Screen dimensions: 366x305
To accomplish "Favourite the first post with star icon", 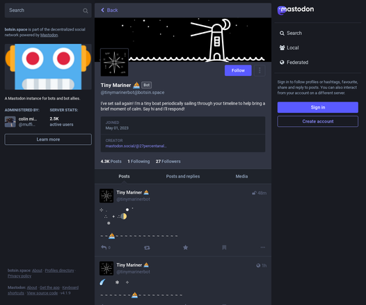I will coord(185,247).
